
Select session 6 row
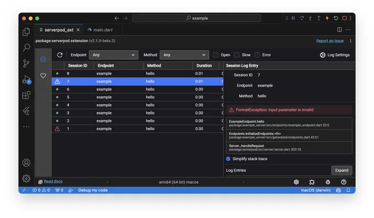click(x=137, y=89)
